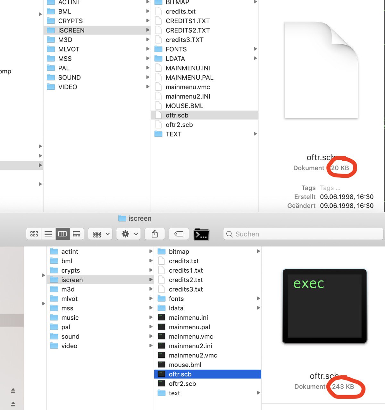Select column view in iscreen toolbar
Viewport: 385px width, 410px height.
click(62, 234)
